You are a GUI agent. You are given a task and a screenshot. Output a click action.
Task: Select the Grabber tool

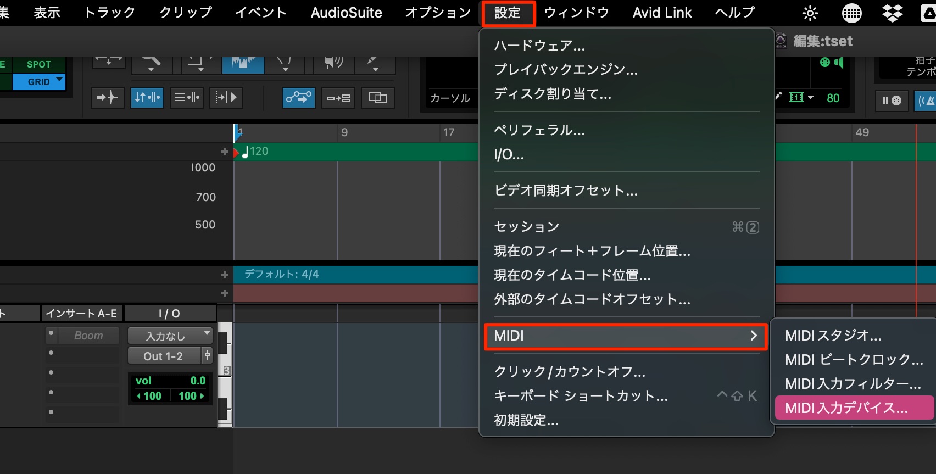(284, 64)
